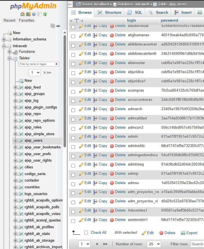This screenshot has width=204, height=249.
Task: Open the Search tab
Action: (x=158, y=13)
